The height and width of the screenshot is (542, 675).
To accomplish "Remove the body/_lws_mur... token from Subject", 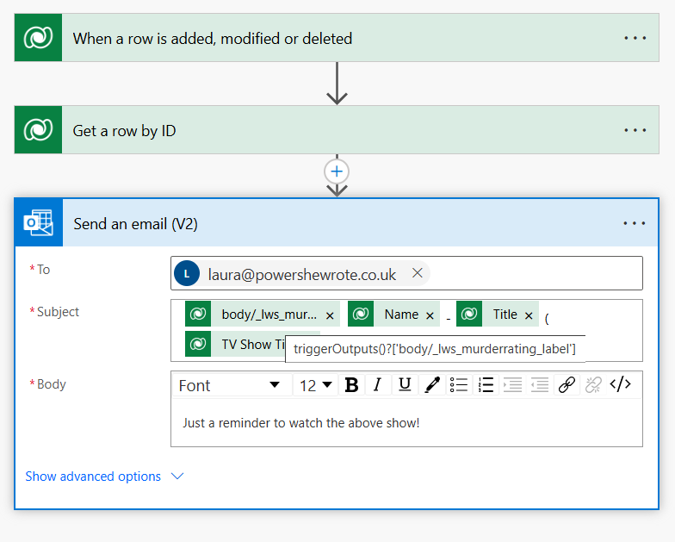I will (x=330, y=315).
